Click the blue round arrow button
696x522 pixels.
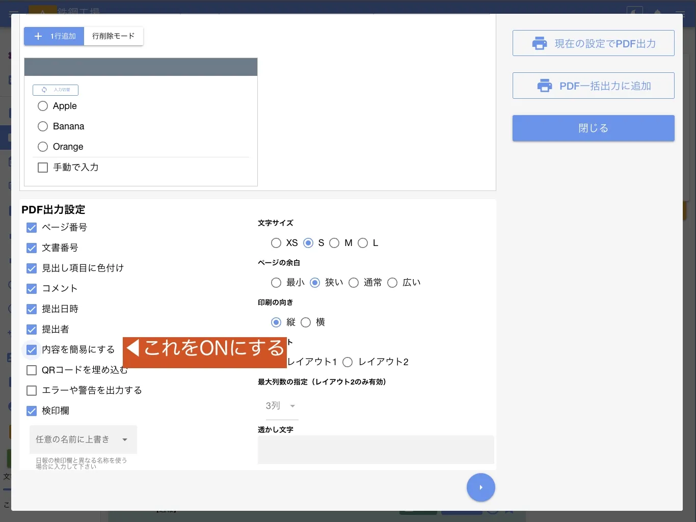481,487
